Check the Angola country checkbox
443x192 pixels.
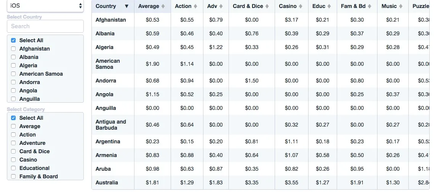pos(13,90)
